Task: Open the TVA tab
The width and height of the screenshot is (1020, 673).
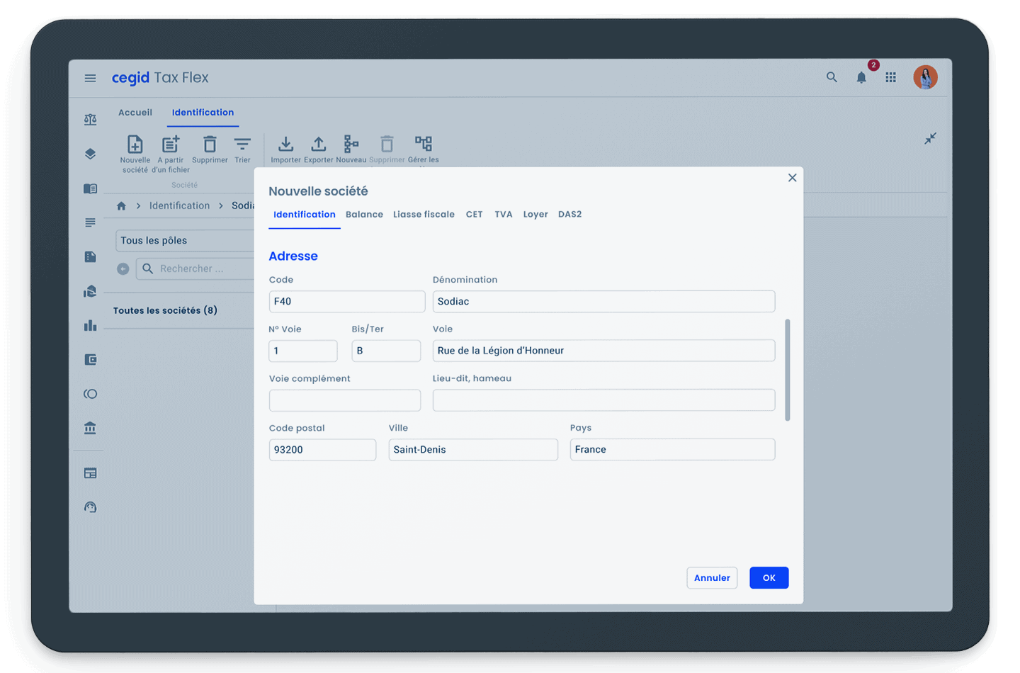Action: 503,215
